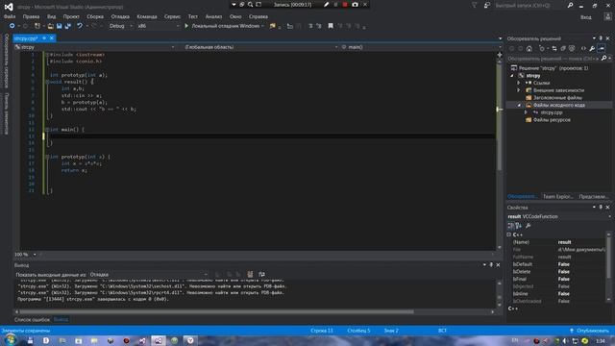
Task: Click the camera snapshot icon on recording toolbar
Action: [355, 5]
